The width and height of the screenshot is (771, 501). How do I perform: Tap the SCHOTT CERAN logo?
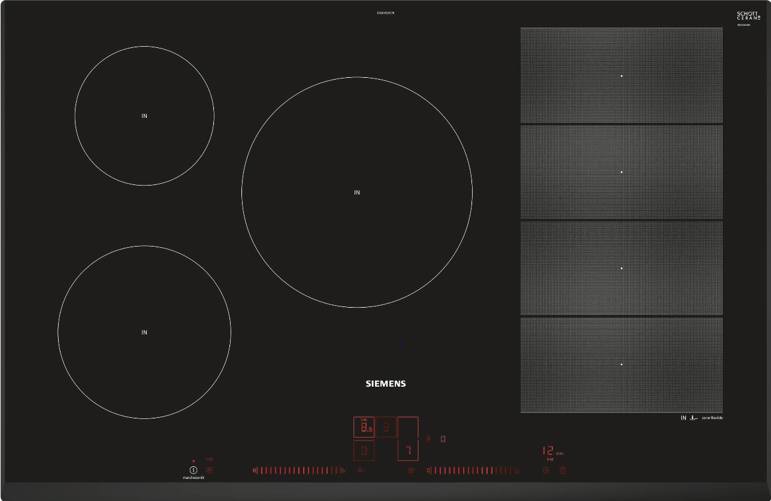pyautogui.click(x=748, y=16)
